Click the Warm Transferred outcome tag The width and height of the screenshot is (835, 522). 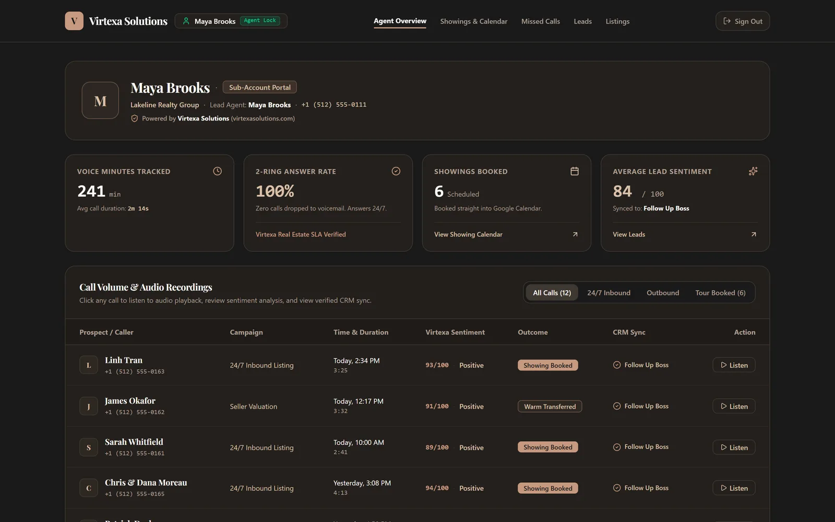point(550,407)
